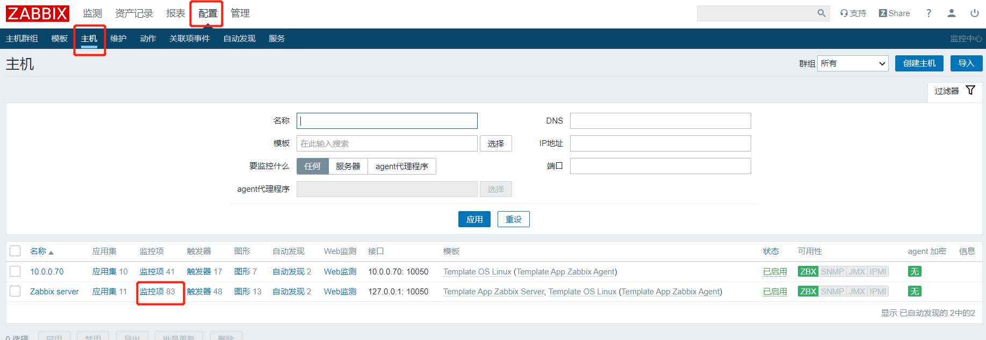Click the 重设 filter button
The image size is (986, 340).
click(514, 219)
